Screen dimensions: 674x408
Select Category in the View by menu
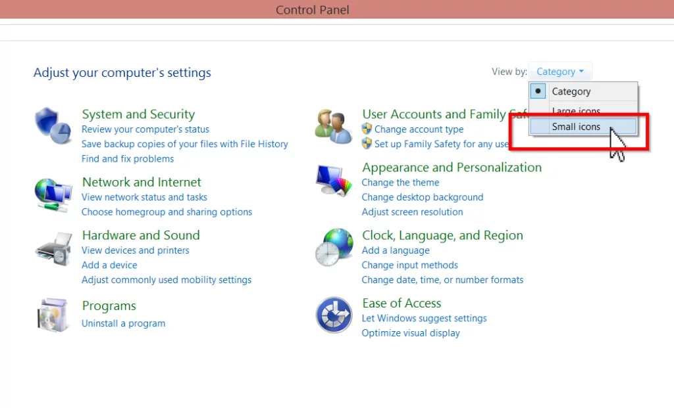click(583, 91)
